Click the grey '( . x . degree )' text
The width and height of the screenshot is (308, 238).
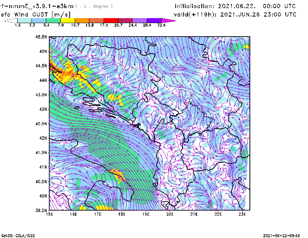[94, 6]
